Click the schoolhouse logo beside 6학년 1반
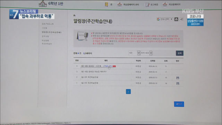The height and width of the screenshot is (125, 222). pos(43,4)
